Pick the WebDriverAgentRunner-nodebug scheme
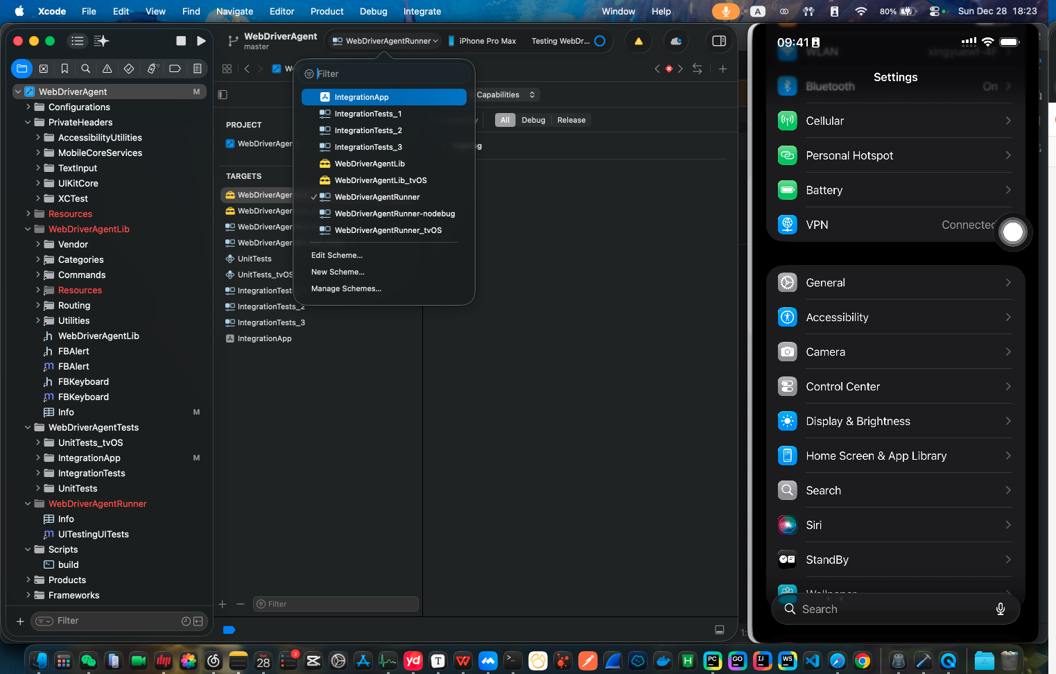 tap(384, 214)
